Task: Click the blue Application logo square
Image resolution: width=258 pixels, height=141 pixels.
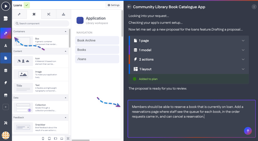Action: (80, 20)
